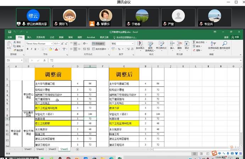Image resolution: width=245 pixels, height=159 pixels.
Task: Expand the Name Box dropdown arrow
Action: (22, 60)
